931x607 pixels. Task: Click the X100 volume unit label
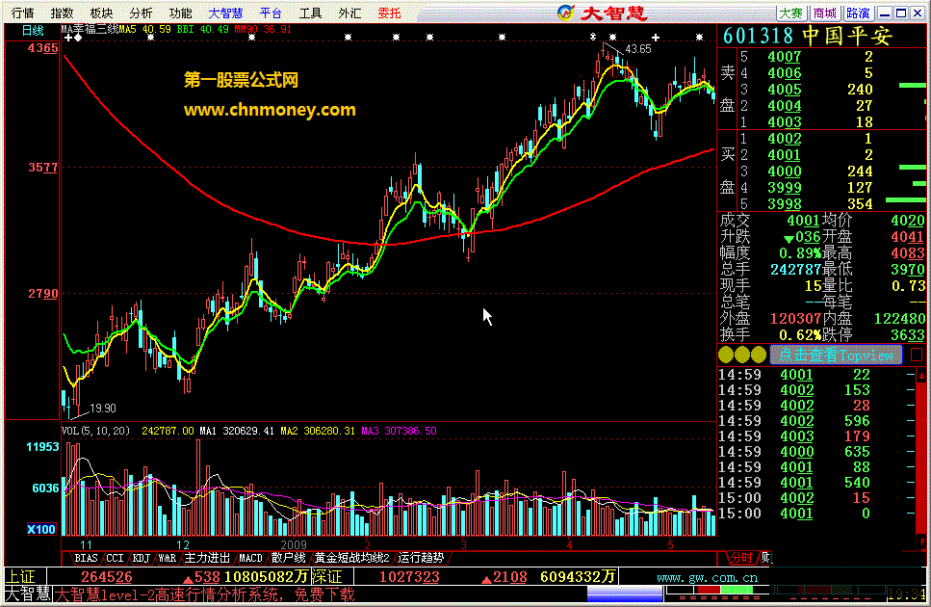pyautogui.click(x=41, y=529)
